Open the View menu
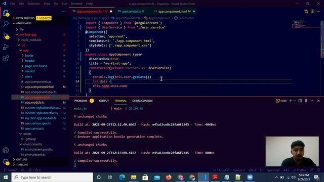324x182 pixels. tap(47, 4)
